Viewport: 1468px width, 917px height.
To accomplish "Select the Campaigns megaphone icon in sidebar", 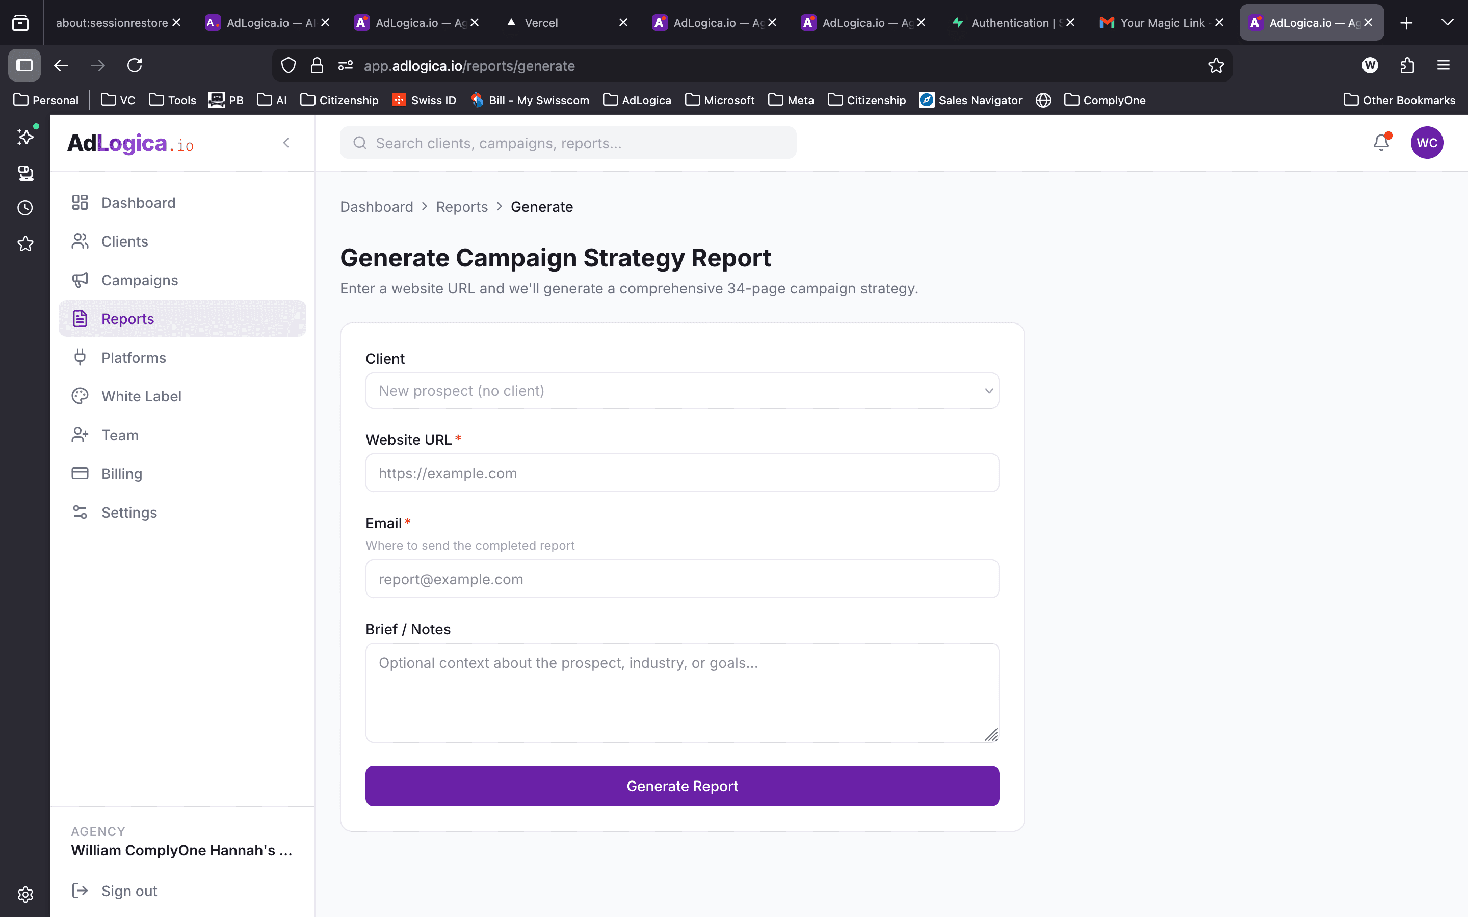I will (81, 280).
